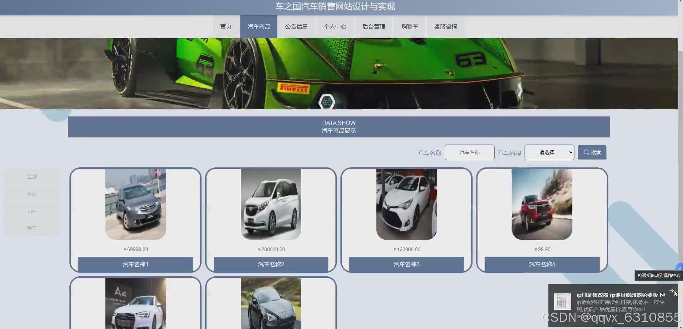
Task: Click the hexagon carousel indicator on banner
Action: click(x=327, y=102)
